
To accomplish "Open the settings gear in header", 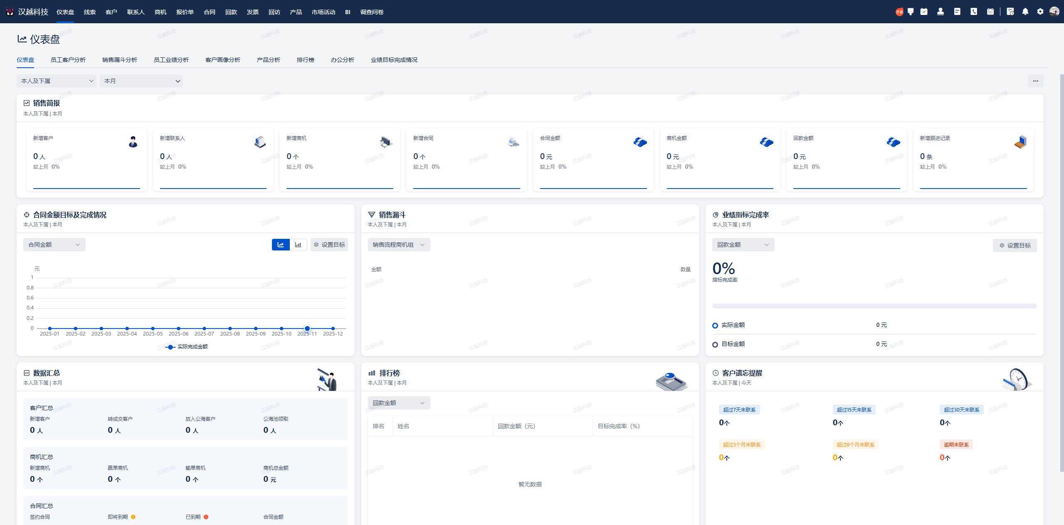I will (x=1040, y=12).
